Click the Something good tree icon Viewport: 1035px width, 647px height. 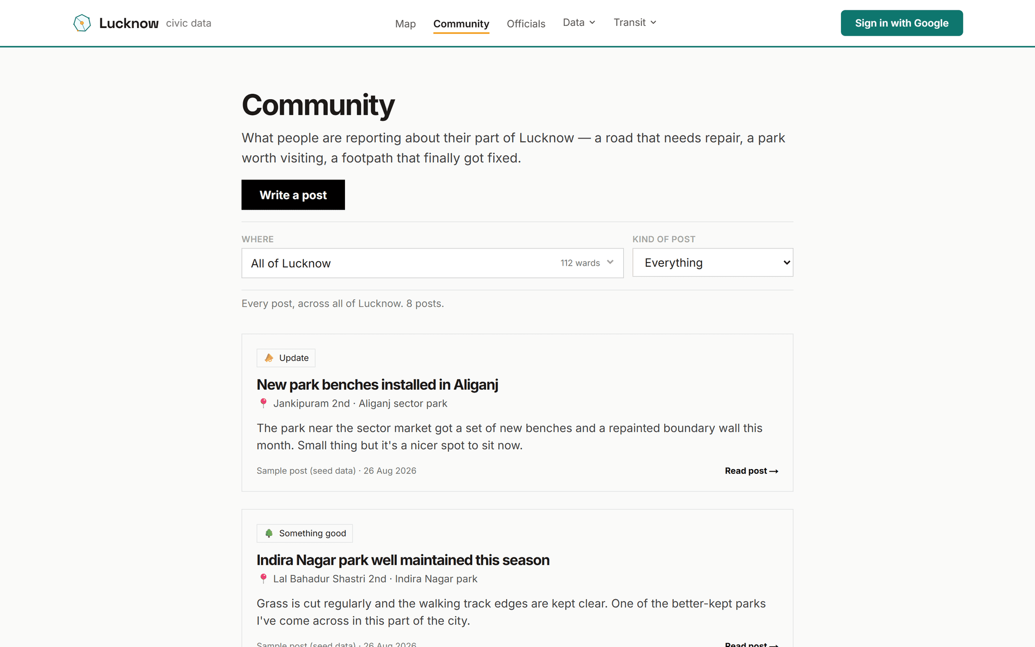point(269,533)
